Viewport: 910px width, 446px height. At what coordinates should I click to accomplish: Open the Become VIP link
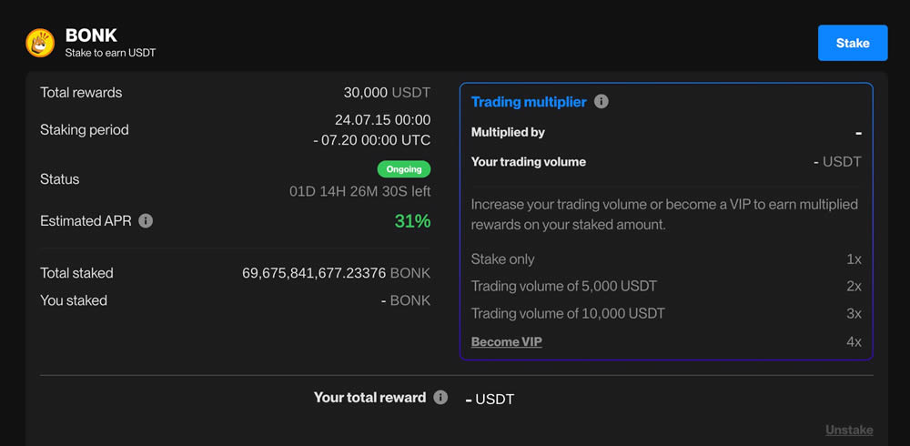tap(506, 341)
